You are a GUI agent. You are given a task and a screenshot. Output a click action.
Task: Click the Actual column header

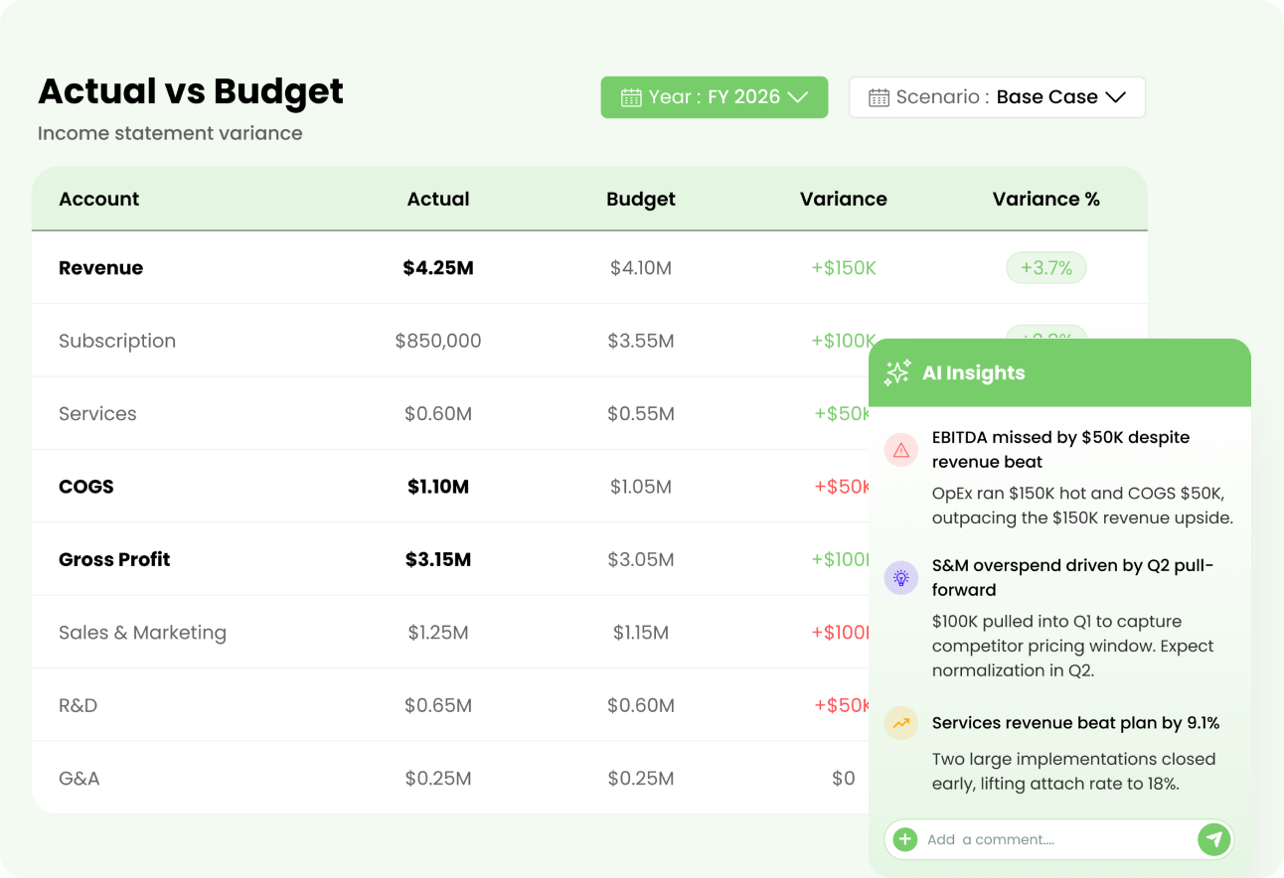click(438, 199)
